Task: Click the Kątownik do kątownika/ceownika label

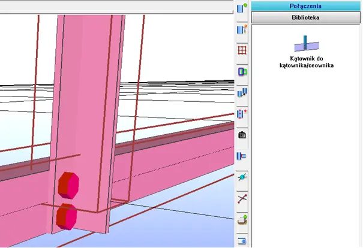Action: click(307, 62)
